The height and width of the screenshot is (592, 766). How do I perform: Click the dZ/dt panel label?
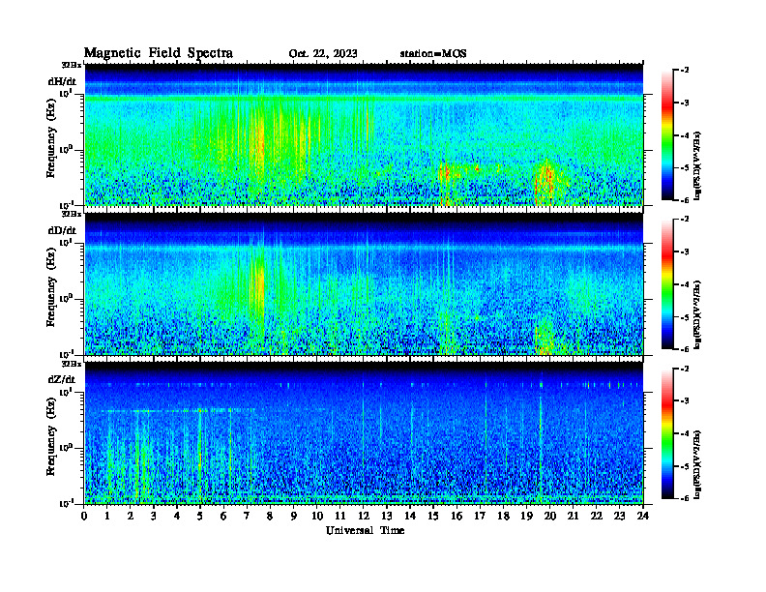[x=62, y=379]
